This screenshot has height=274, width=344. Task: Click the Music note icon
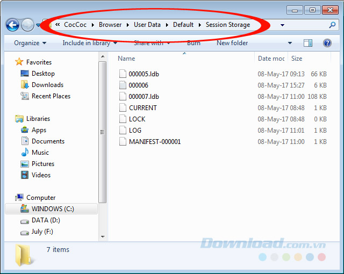[25, 152]
